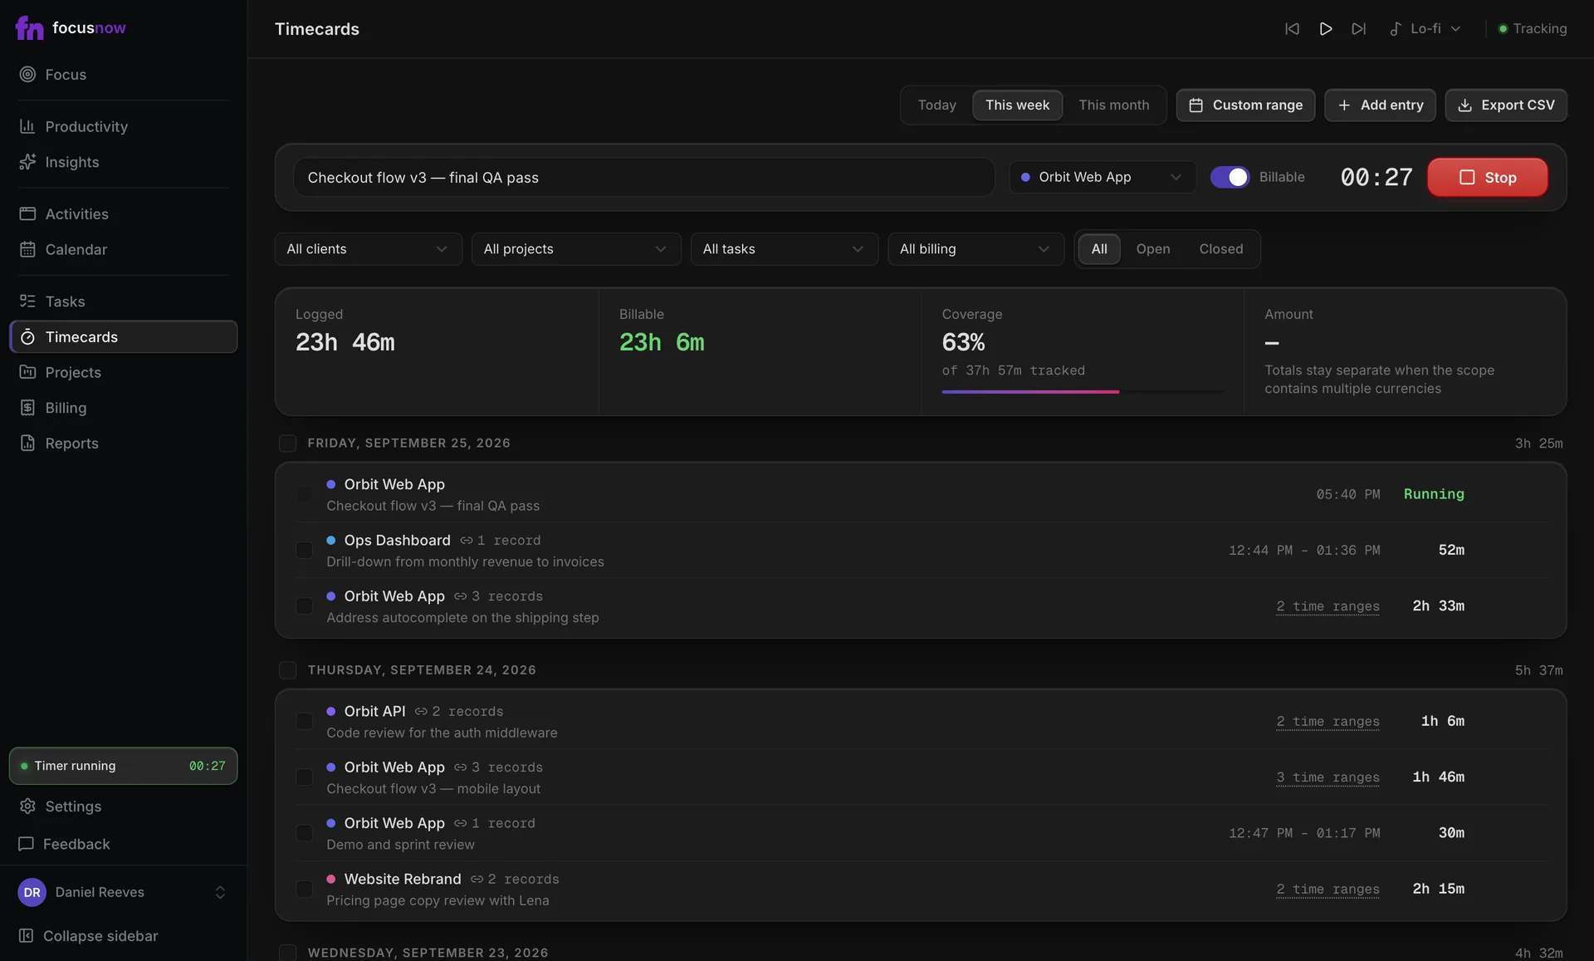Go to the Billing page
Screen dimensions: 1594x961
coord(123,408)
